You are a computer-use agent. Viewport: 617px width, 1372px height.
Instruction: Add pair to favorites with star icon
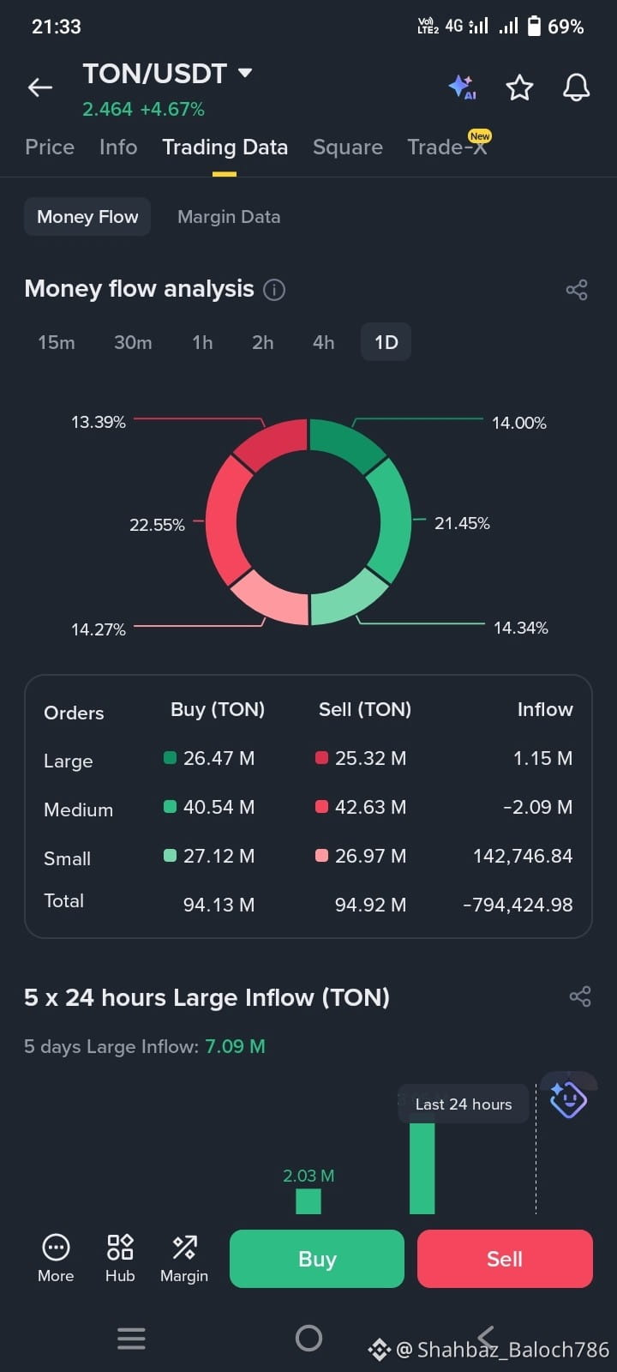coord(519,87)
